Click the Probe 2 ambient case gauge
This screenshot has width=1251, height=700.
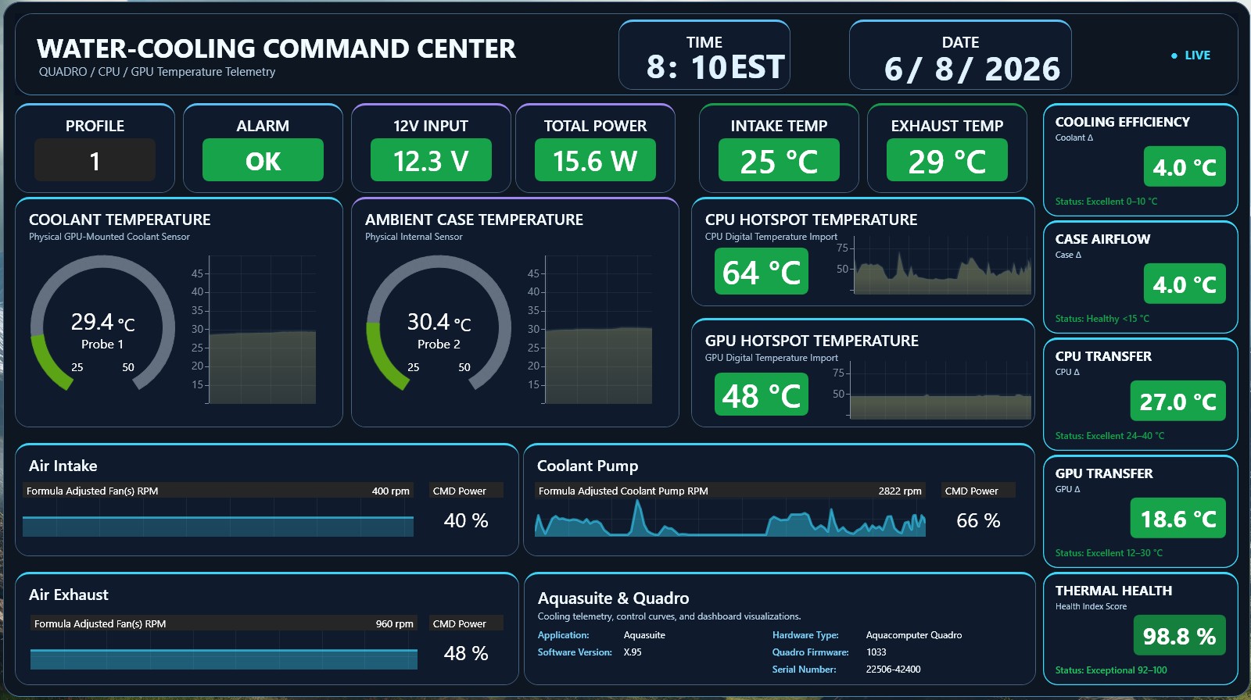click(439, 324)
